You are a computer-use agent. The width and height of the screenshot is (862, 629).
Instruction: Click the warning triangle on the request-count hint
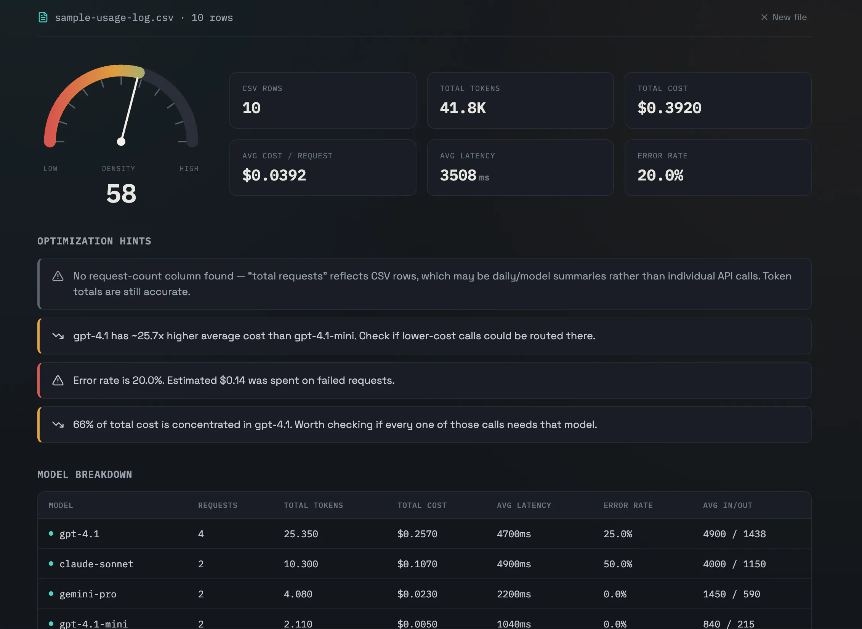(58, 276)
